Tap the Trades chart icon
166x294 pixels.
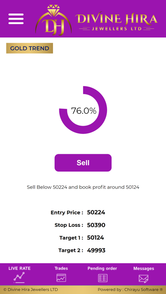tap(61, 278)
